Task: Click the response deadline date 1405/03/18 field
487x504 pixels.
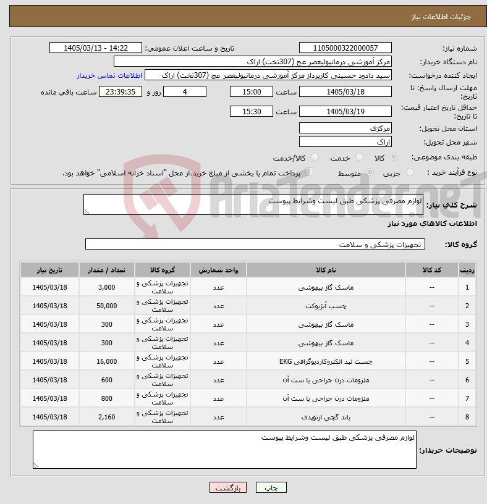Action: pyautogui.click(x=345, y=91)
